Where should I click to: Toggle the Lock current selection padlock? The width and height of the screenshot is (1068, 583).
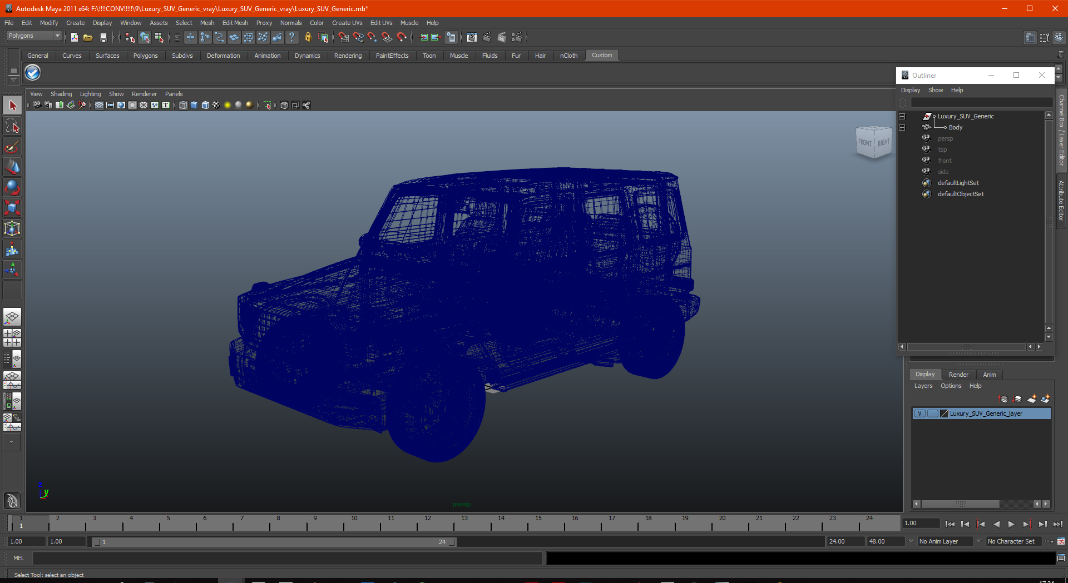pos(308,37)
